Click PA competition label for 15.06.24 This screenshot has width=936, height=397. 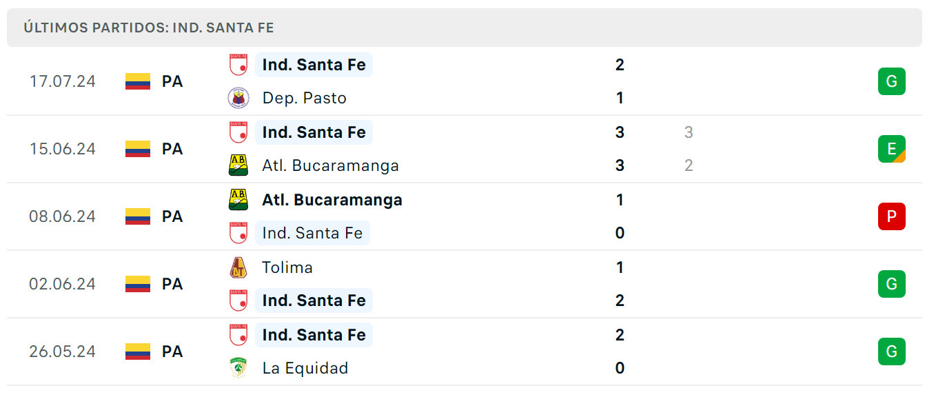pos(172,149)
